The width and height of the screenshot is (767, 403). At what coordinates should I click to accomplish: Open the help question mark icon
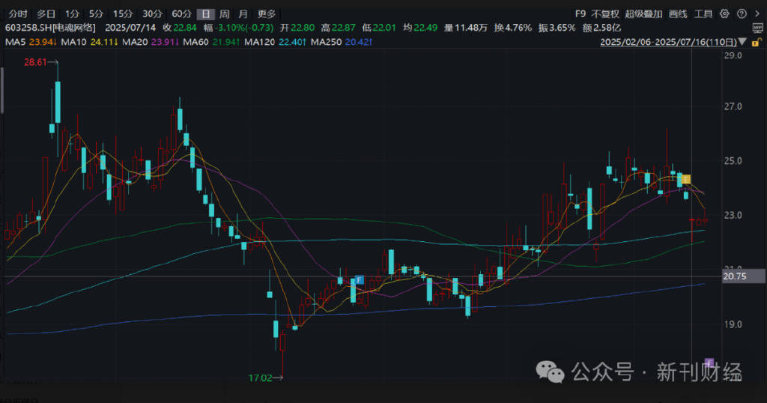click(x=742, y=13)
